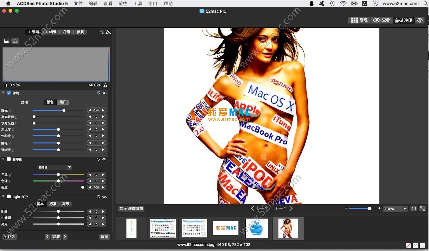429x251 pixels.
Task: Switch to 管理 mode
Action: (x=359, y=20)
